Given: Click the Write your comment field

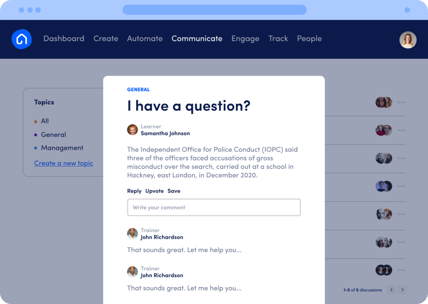Looking at the screenshot, I should coord(214,207).
